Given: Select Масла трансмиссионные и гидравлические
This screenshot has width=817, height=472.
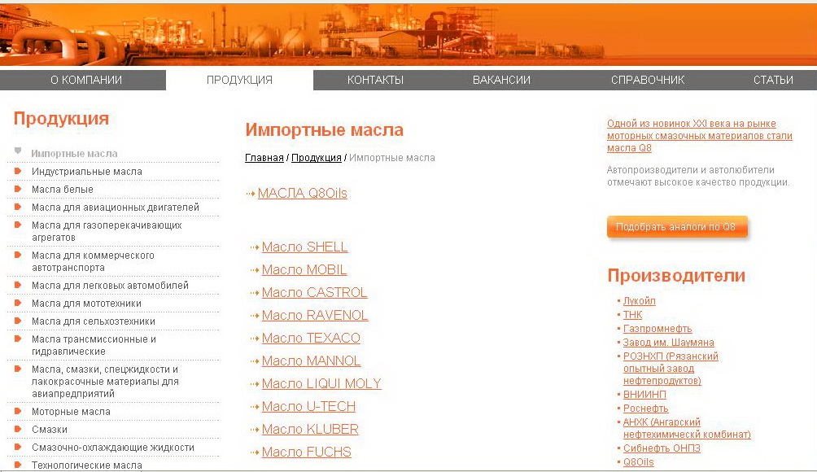Looking at the screenshot, I should coord(94,345).
